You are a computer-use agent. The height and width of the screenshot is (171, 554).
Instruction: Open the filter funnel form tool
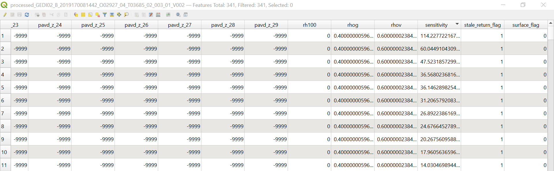click(105, 15)
